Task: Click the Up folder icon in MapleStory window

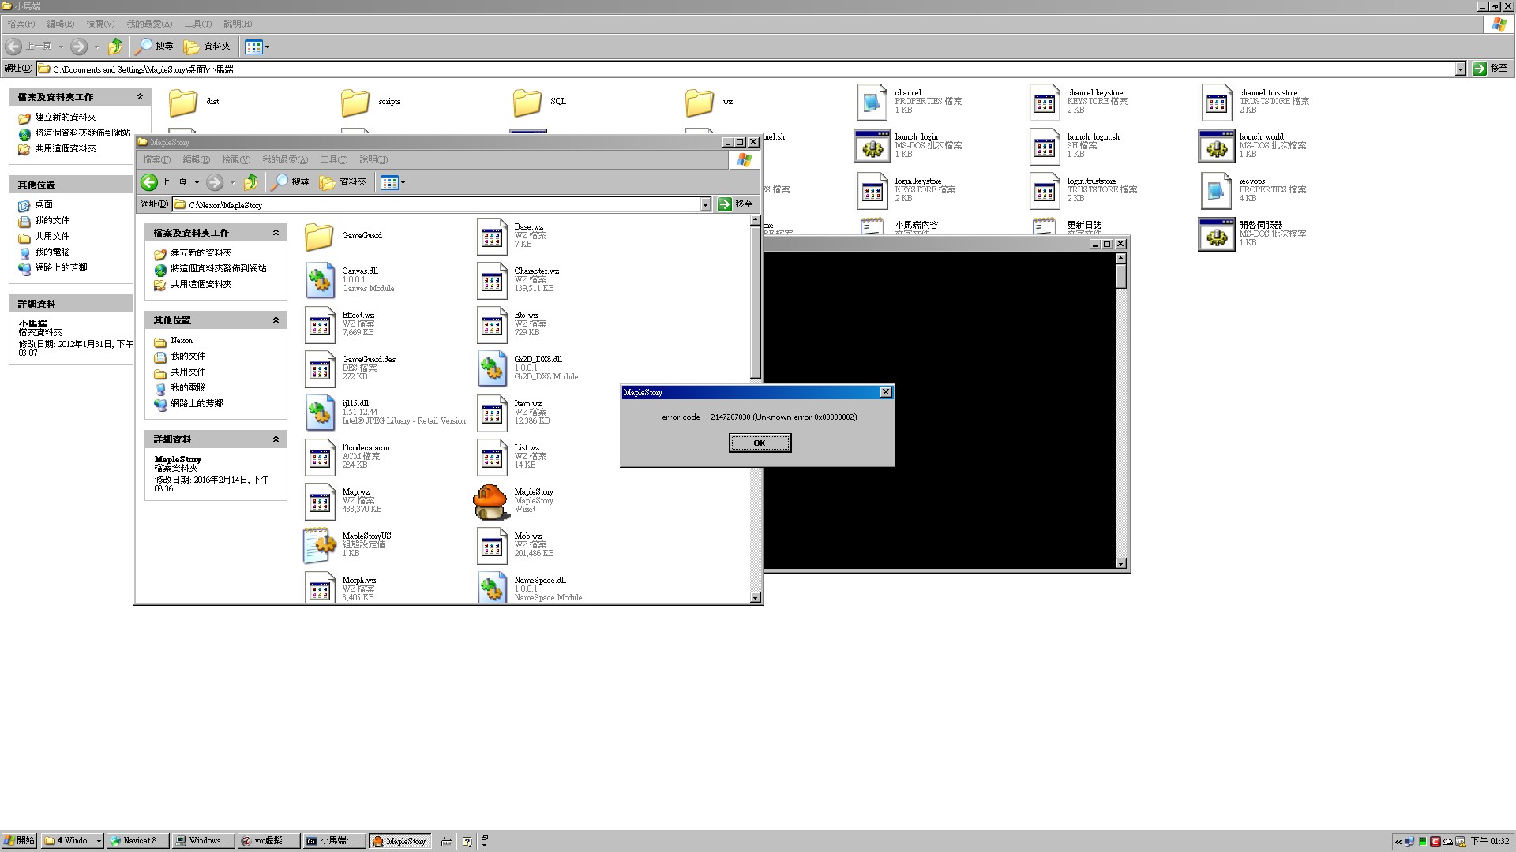Action: [251, 182]
